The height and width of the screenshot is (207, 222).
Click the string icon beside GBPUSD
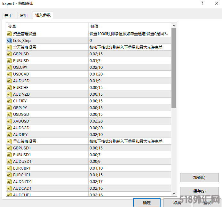tap(9, 54)
